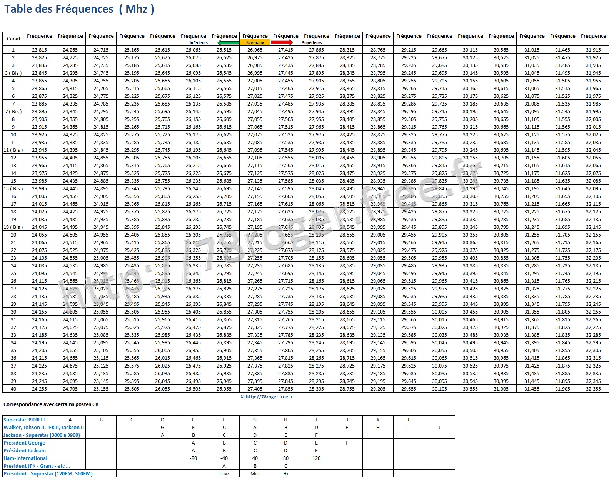Click frequency cell 28,305
609x485 pixels.
pos(317,389)
